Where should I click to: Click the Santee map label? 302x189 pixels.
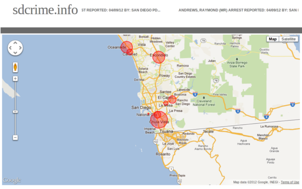point(165,92)
